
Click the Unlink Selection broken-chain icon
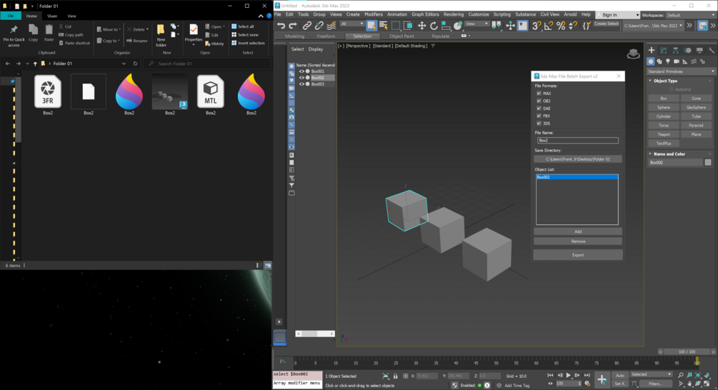(x=319, y=26)
